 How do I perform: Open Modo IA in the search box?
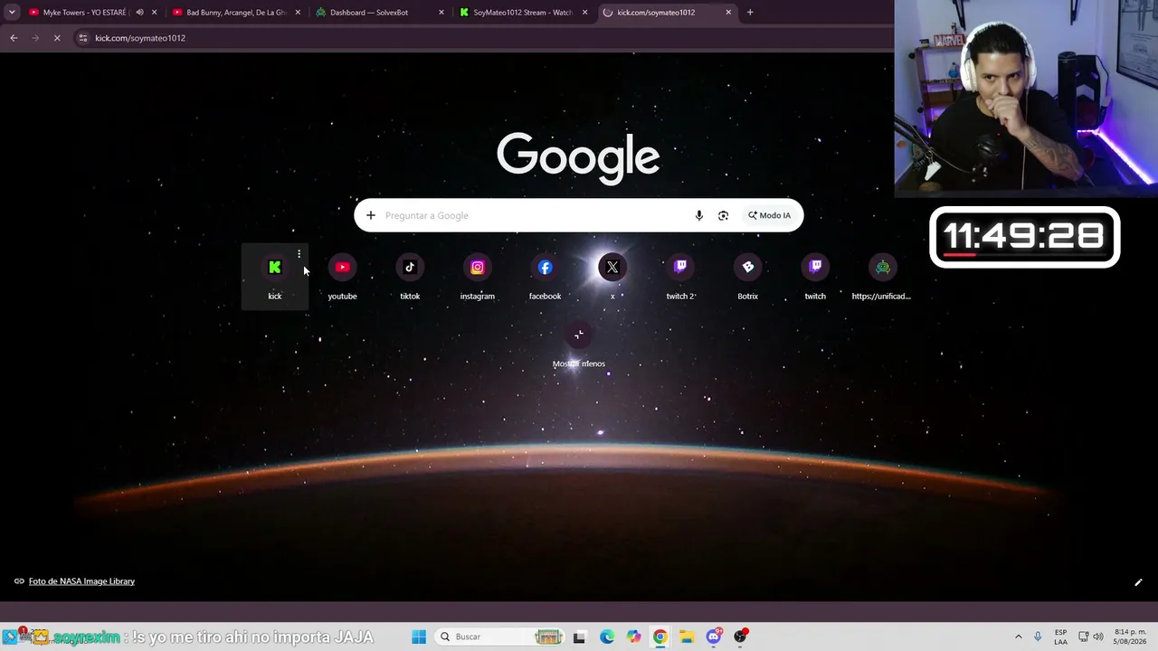pos(769,215)
